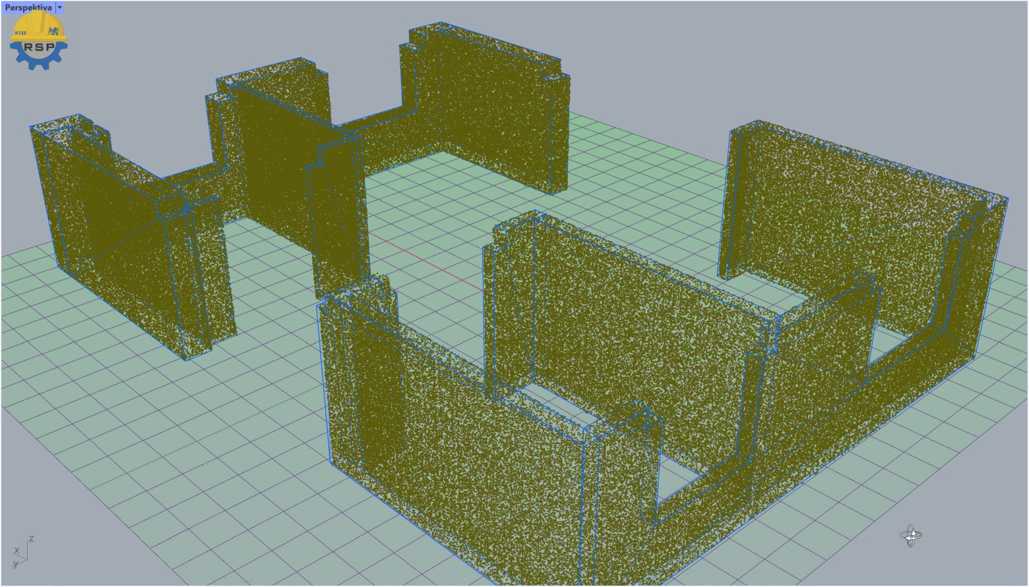
Task: Click the Perspektiva viewport title label
Action: [28, 8]
